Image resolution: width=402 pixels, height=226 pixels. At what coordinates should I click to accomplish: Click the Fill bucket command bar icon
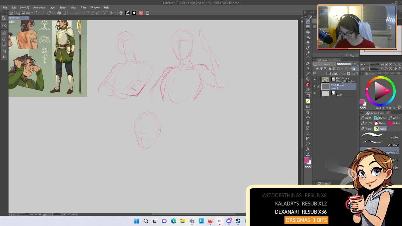[x=59, y=13]
